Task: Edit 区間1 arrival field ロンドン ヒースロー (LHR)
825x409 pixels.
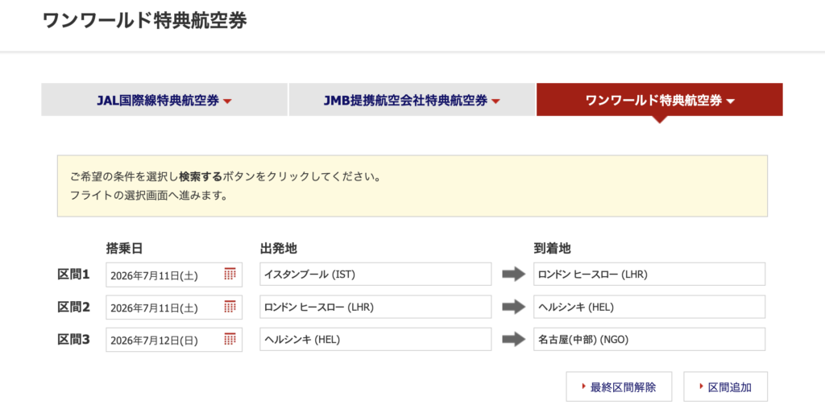Action: (649, 275)
